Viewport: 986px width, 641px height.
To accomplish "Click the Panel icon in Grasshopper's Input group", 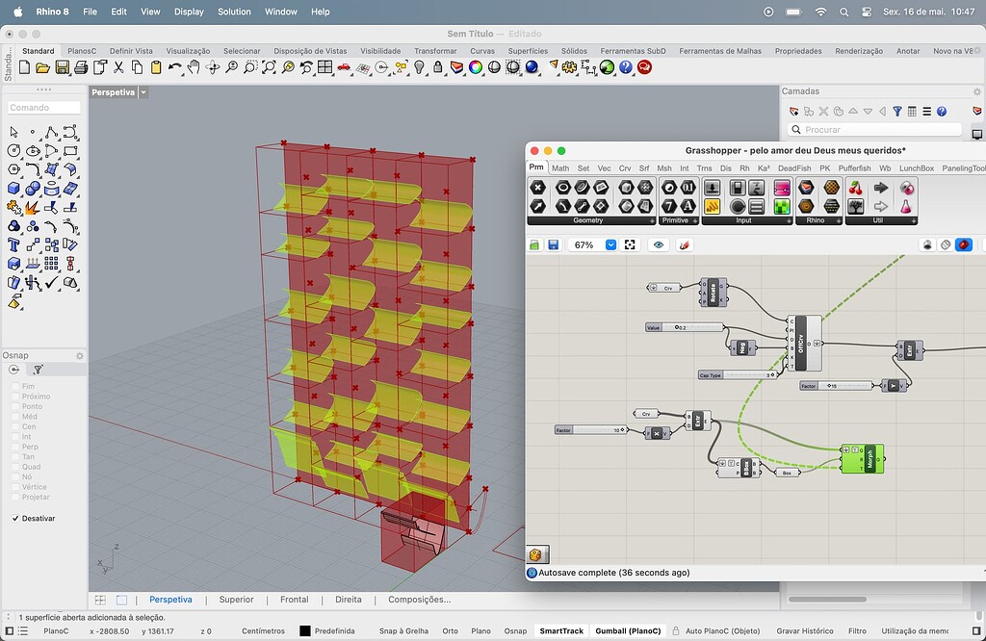I will point(757,205).
